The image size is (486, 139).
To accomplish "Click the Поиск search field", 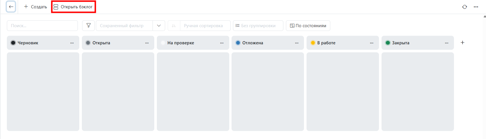I will click(42, 25).
